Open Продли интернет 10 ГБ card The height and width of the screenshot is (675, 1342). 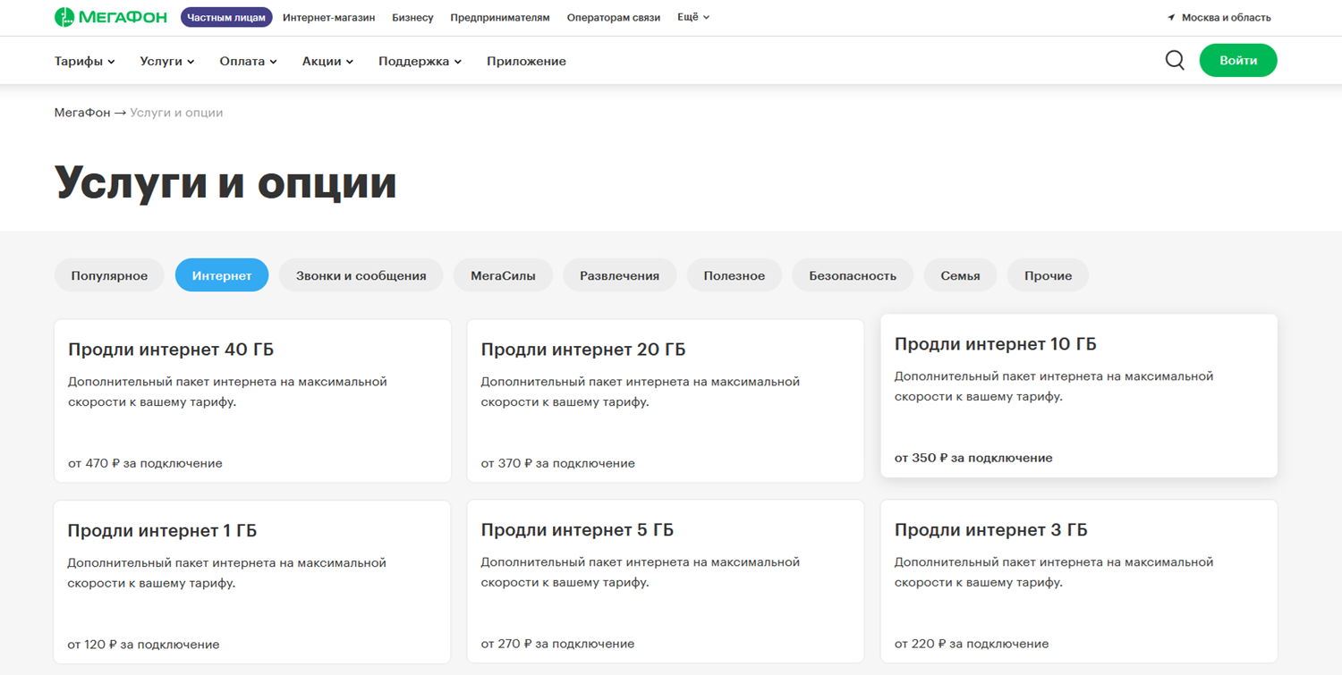point(1079,395)
